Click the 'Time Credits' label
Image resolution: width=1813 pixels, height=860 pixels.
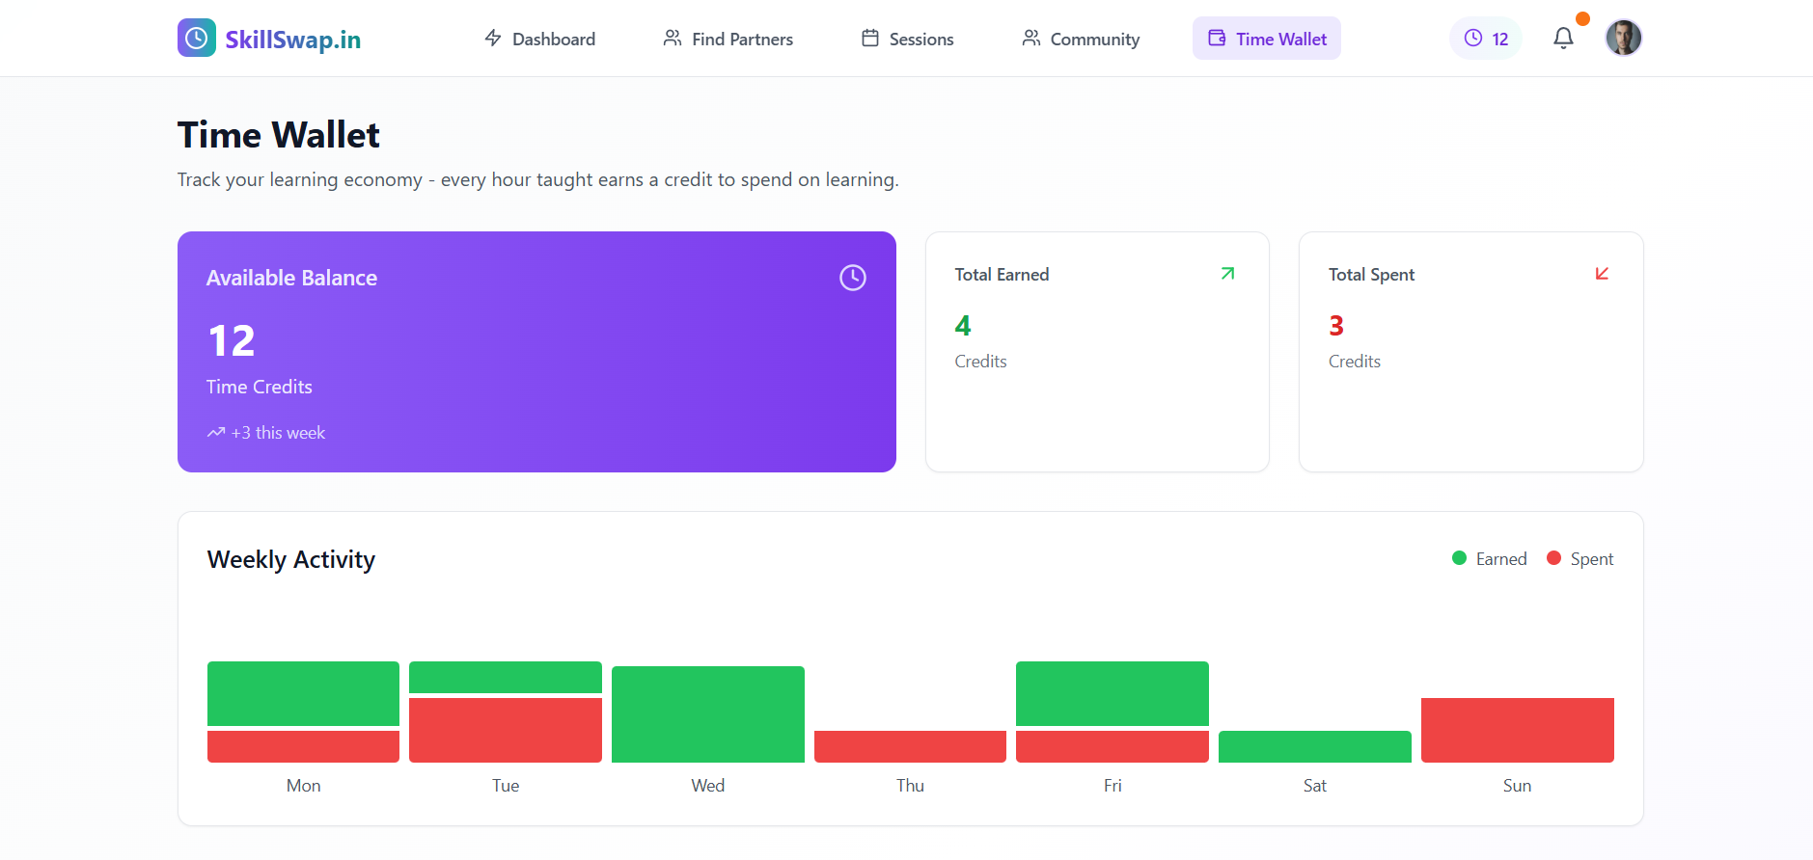(260, 387)
